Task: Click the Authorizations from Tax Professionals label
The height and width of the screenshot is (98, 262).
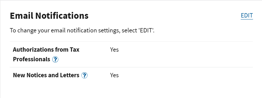Action: point(46,54)
